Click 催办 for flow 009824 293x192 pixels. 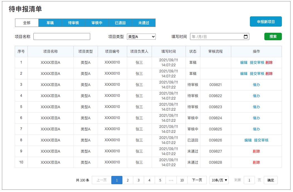tap(256, 118)
